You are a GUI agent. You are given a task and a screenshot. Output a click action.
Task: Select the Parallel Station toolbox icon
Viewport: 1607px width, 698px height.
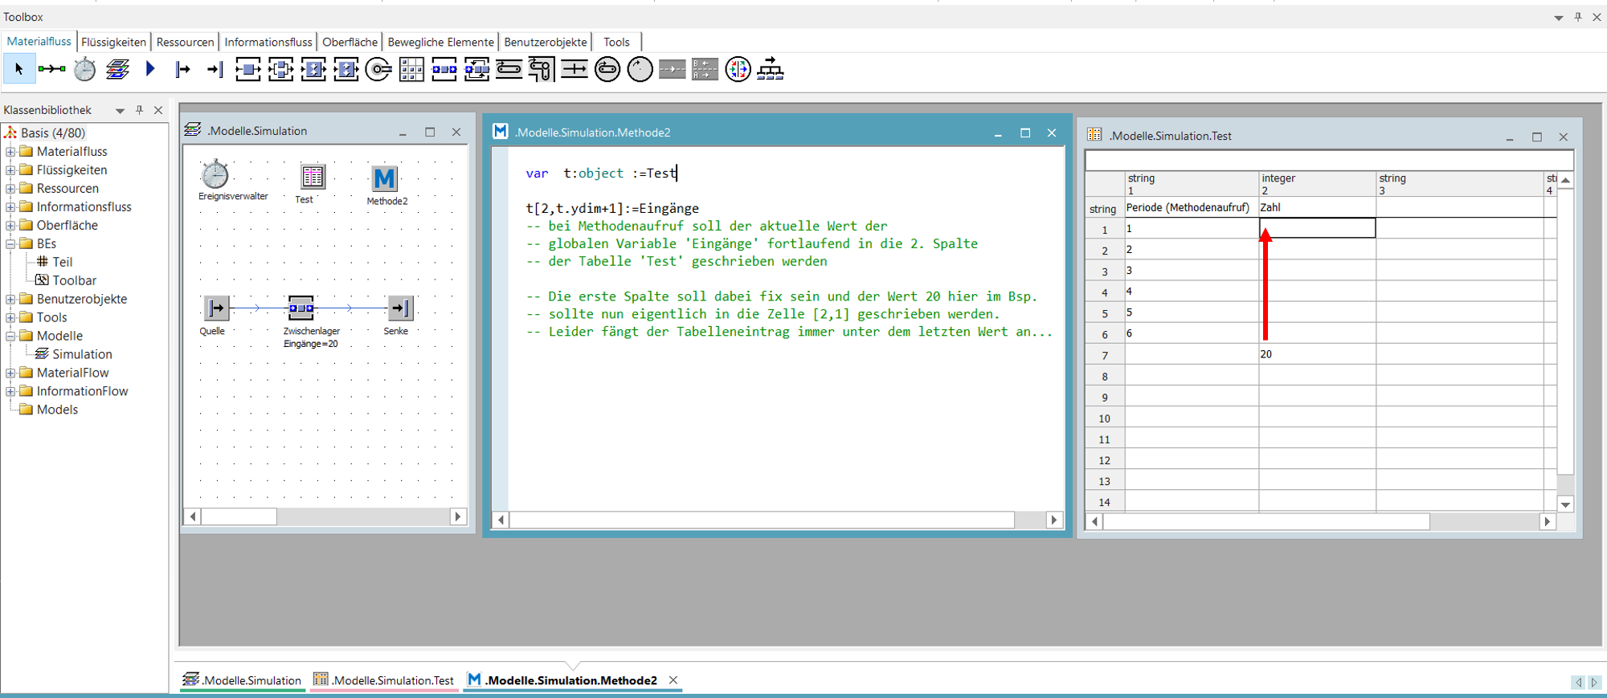[x=280, y=70]
